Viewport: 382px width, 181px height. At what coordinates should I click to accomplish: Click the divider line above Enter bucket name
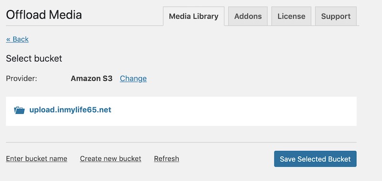click(181, 142)
